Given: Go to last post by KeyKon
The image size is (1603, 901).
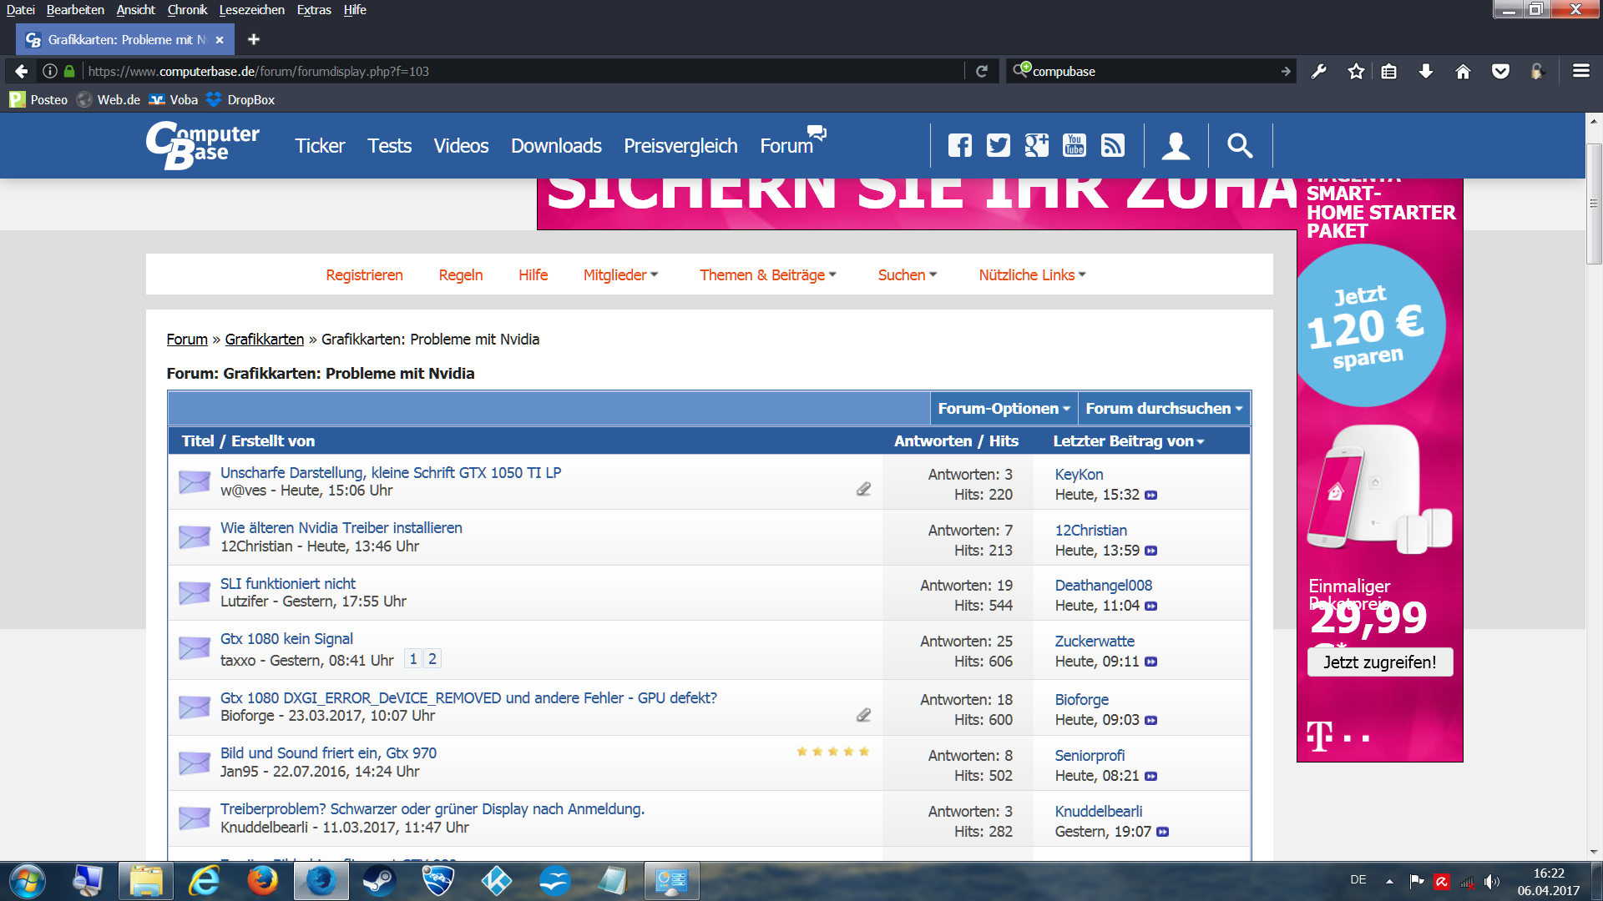Looking at the screenshot, I should (x=1151, y=495).
